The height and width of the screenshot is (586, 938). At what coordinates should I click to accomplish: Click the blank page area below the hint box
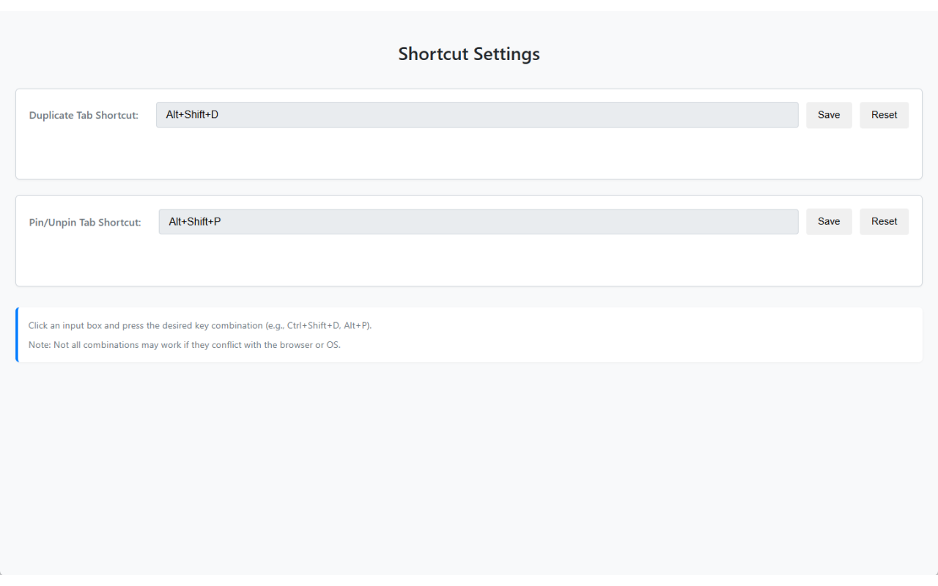pos(469,469)
